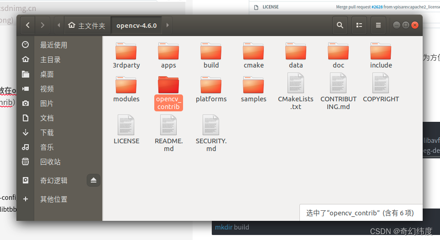Click the music note icon beside 音乐
The width and height of the screenshot is (440, 240).
pos(25,147)
